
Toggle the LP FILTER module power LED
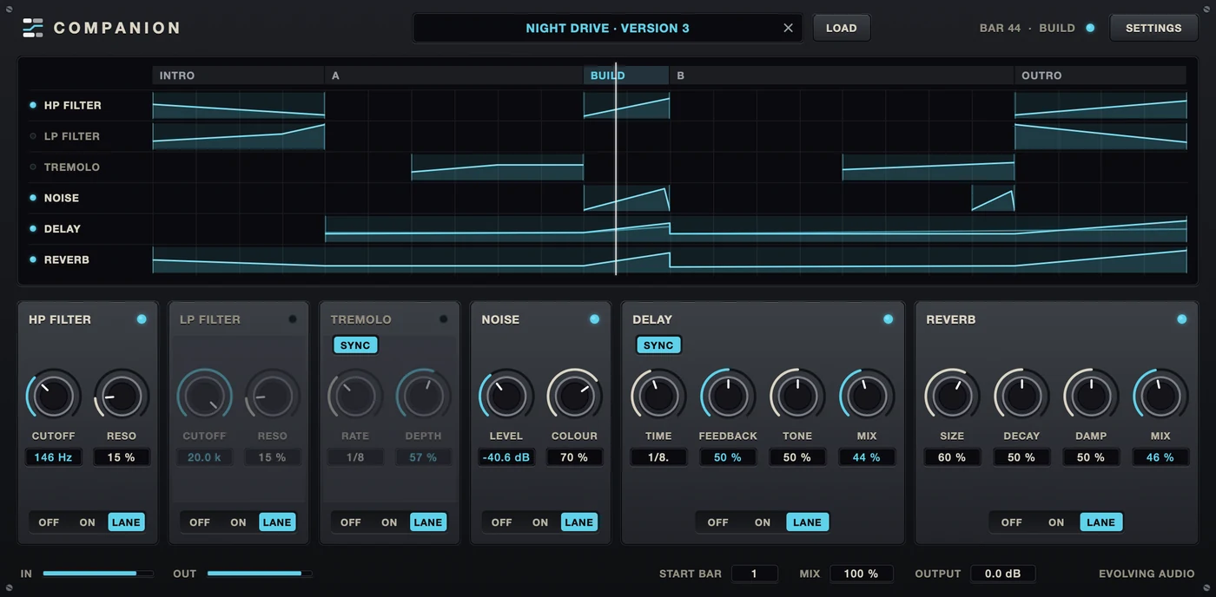293,319
